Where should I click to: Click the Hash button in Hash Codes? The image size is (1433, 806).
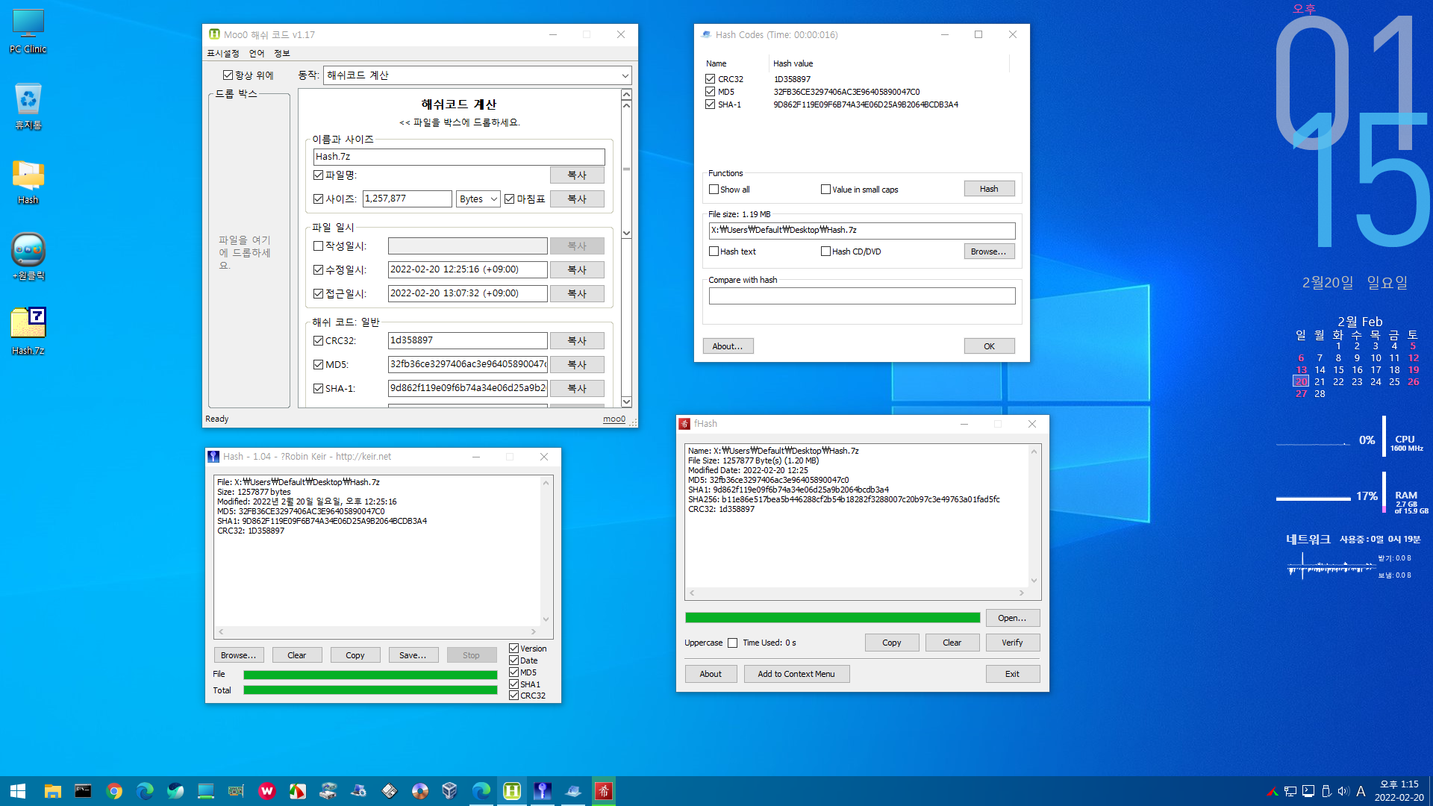click(x=989, y=189)
